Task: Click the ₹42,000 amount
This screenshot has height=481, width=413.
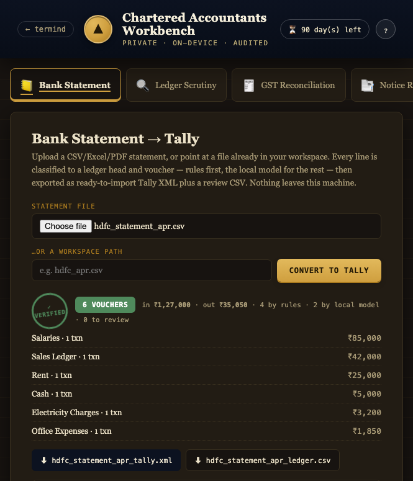Action: [x=365, y=357]
